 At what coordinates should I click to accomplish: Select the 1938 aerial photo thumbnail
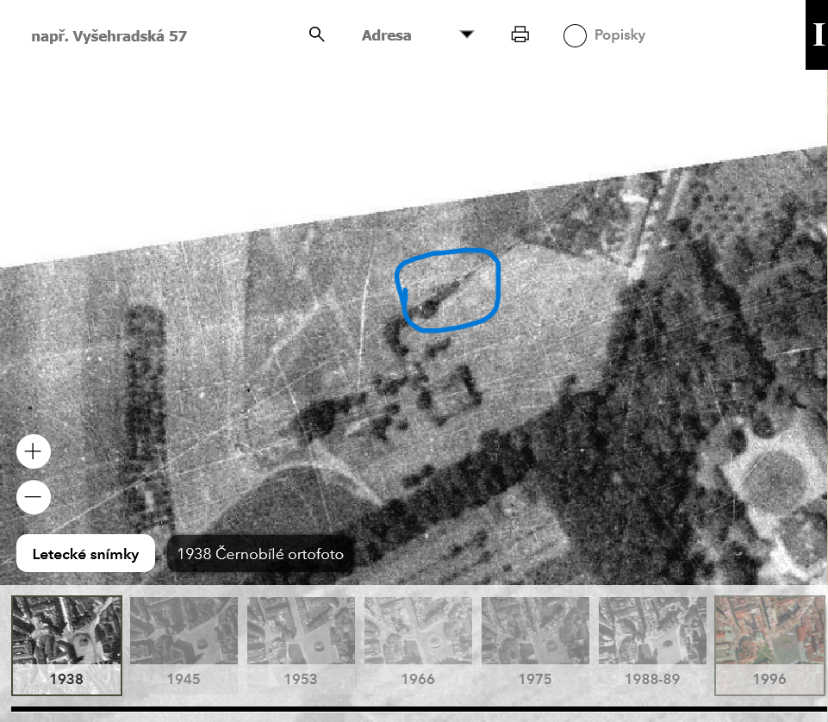tap(66, 644)
